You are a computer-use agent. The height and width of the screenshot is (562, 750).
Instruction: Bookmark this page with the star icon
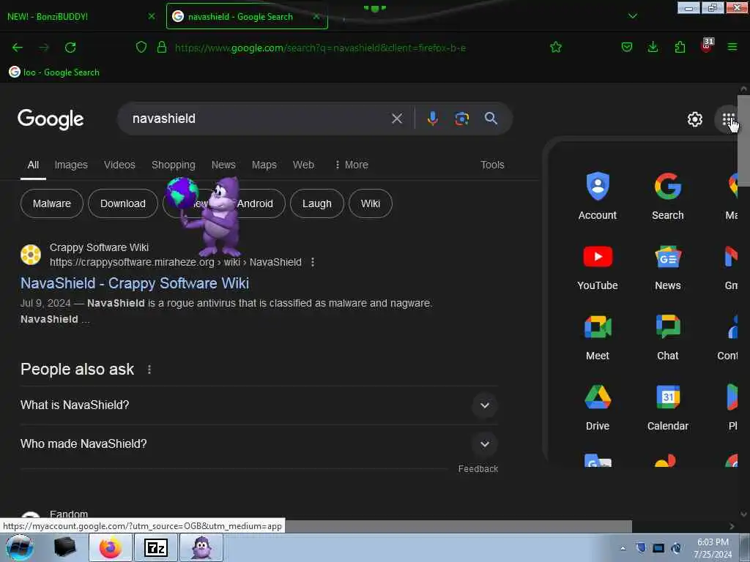[x=556, y=48]
